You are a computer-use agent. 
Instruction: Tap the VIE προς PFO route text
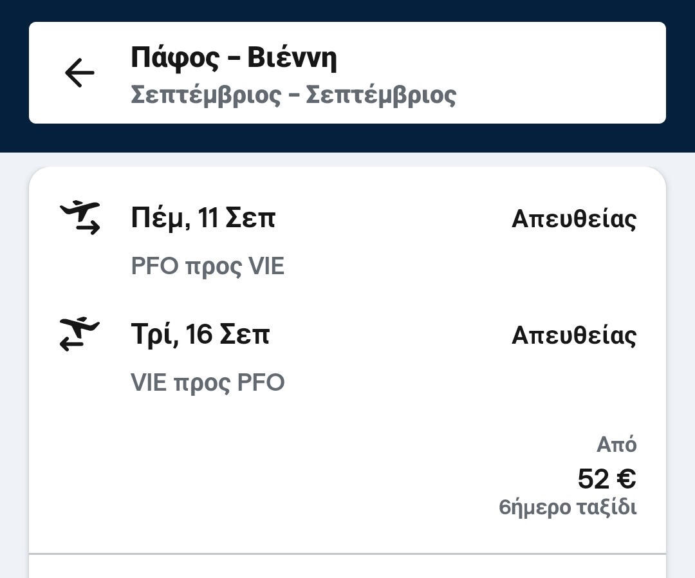[x=207, y=382]
